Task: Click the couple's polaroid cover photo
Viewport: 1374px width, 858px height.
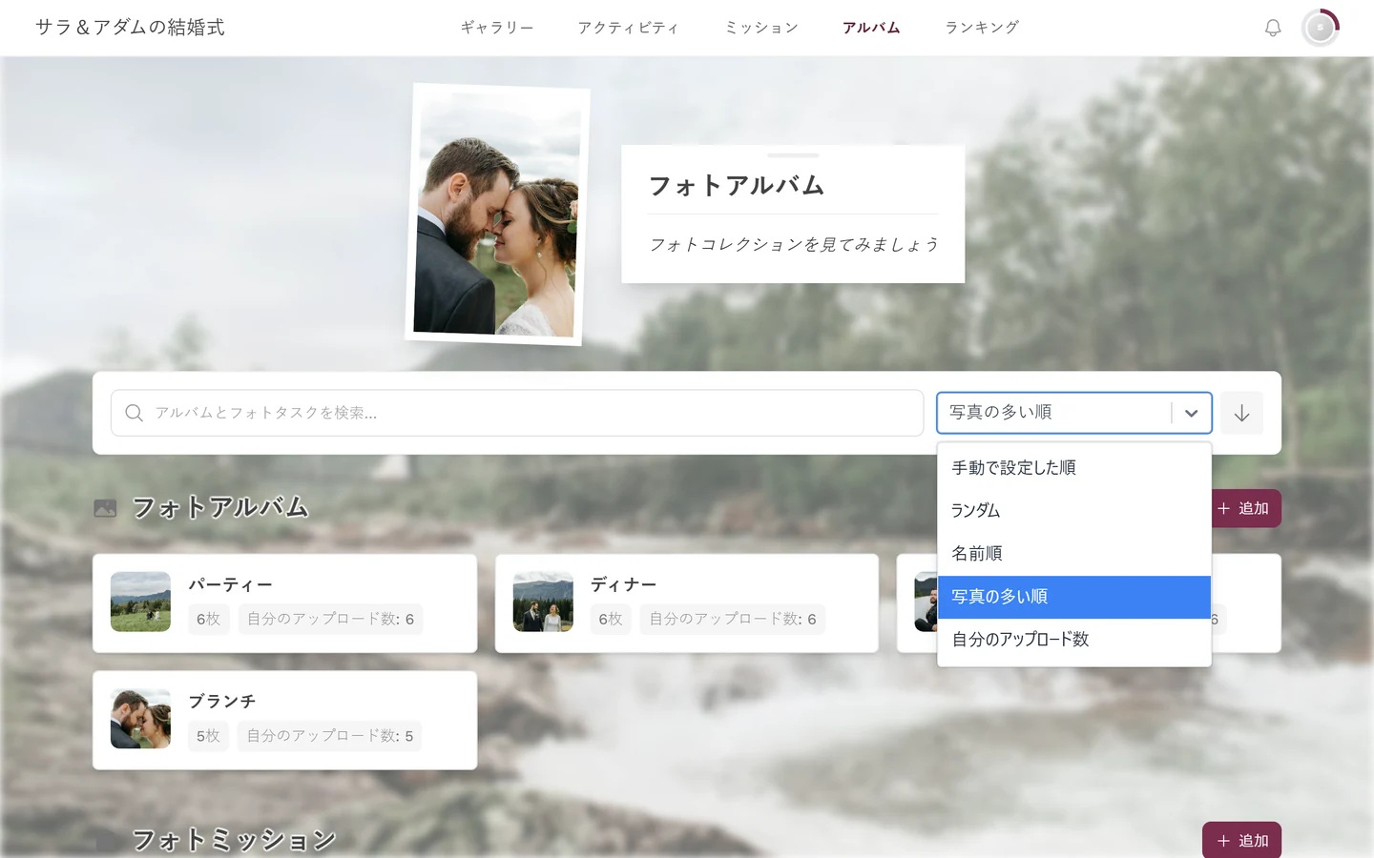Action: tap(497, 214)
